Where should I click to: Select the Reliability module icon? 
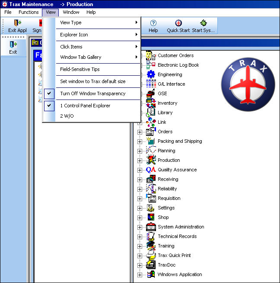click(151, 189)
